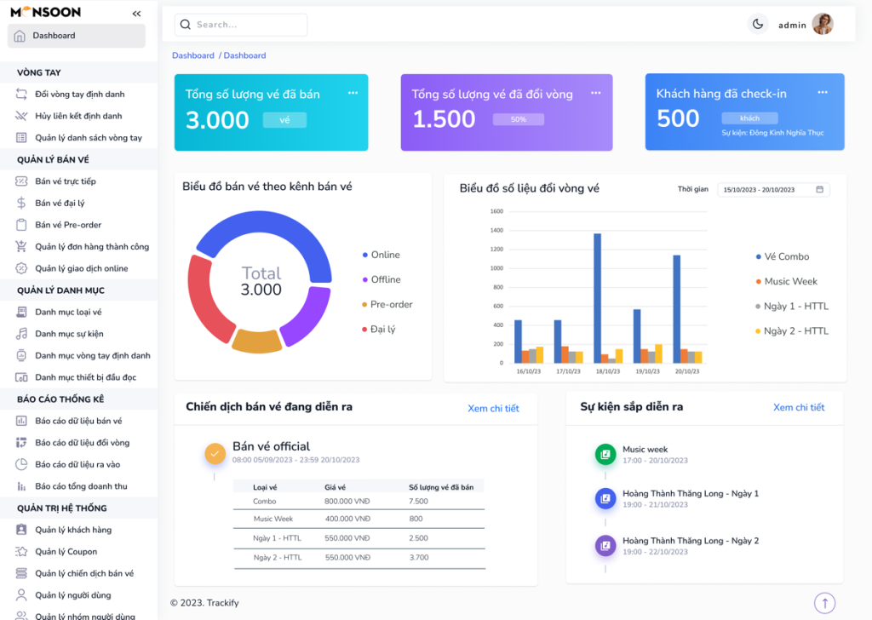Click the shopping cart icon for successful orders
872x620 pixels.
22,247
